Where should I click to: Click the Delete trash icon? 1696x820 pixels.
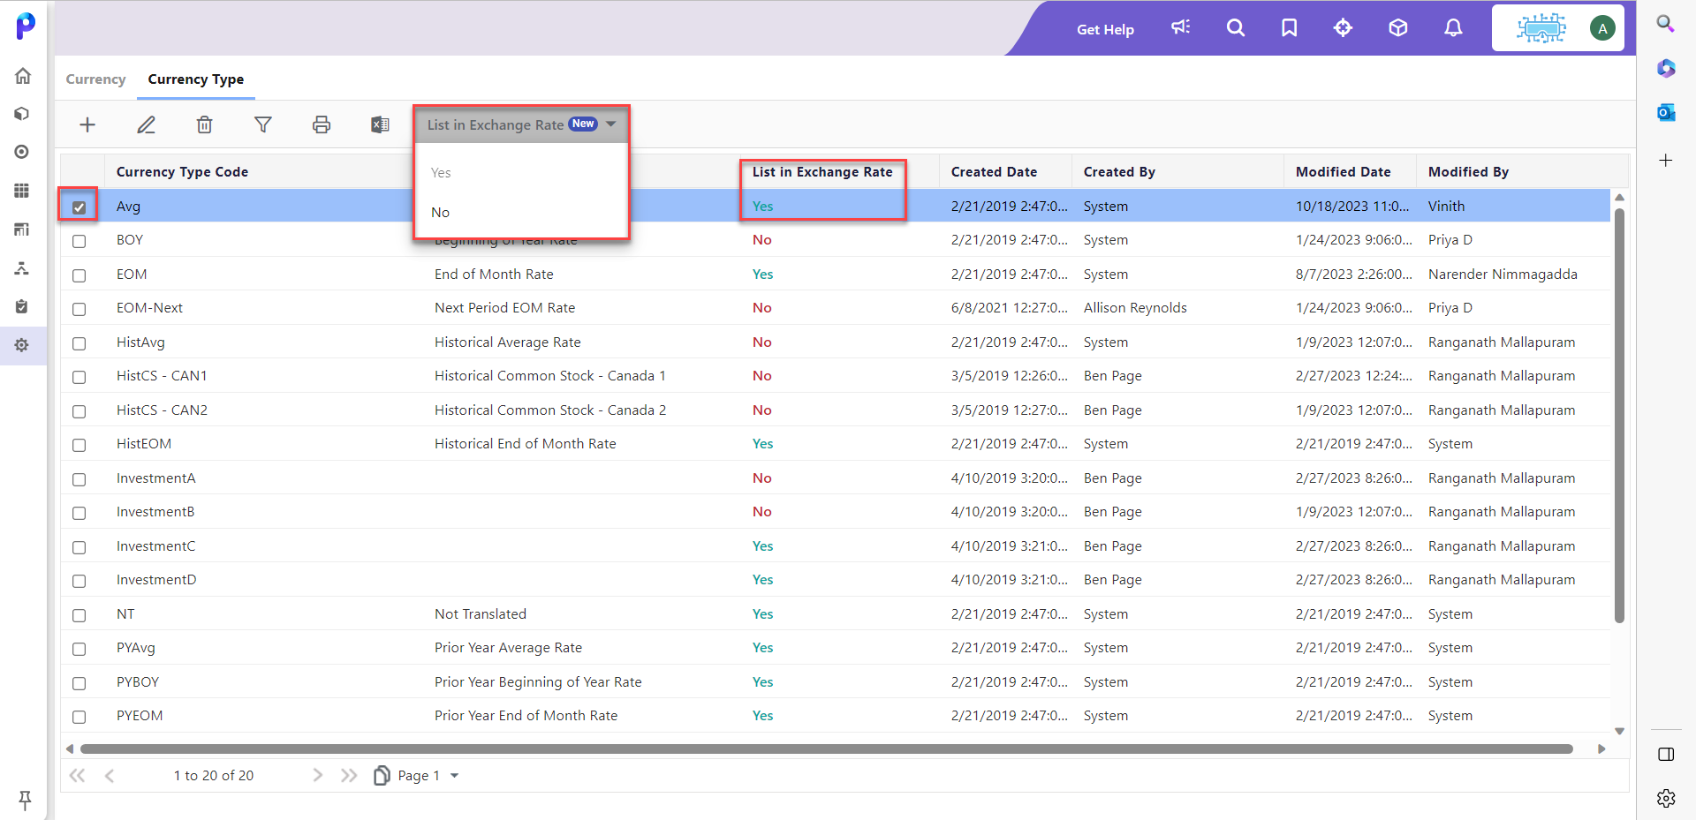(204, 125)
